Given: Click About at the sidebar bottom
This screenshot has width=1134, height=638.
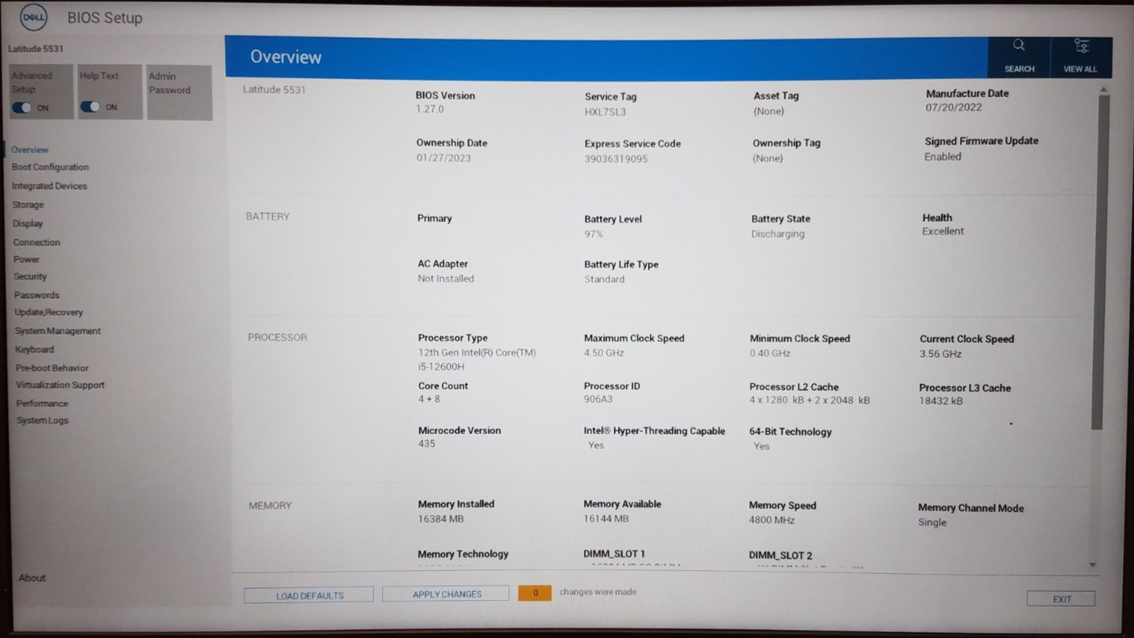Looking at the screenshot, I should click(x=32, y=578).
